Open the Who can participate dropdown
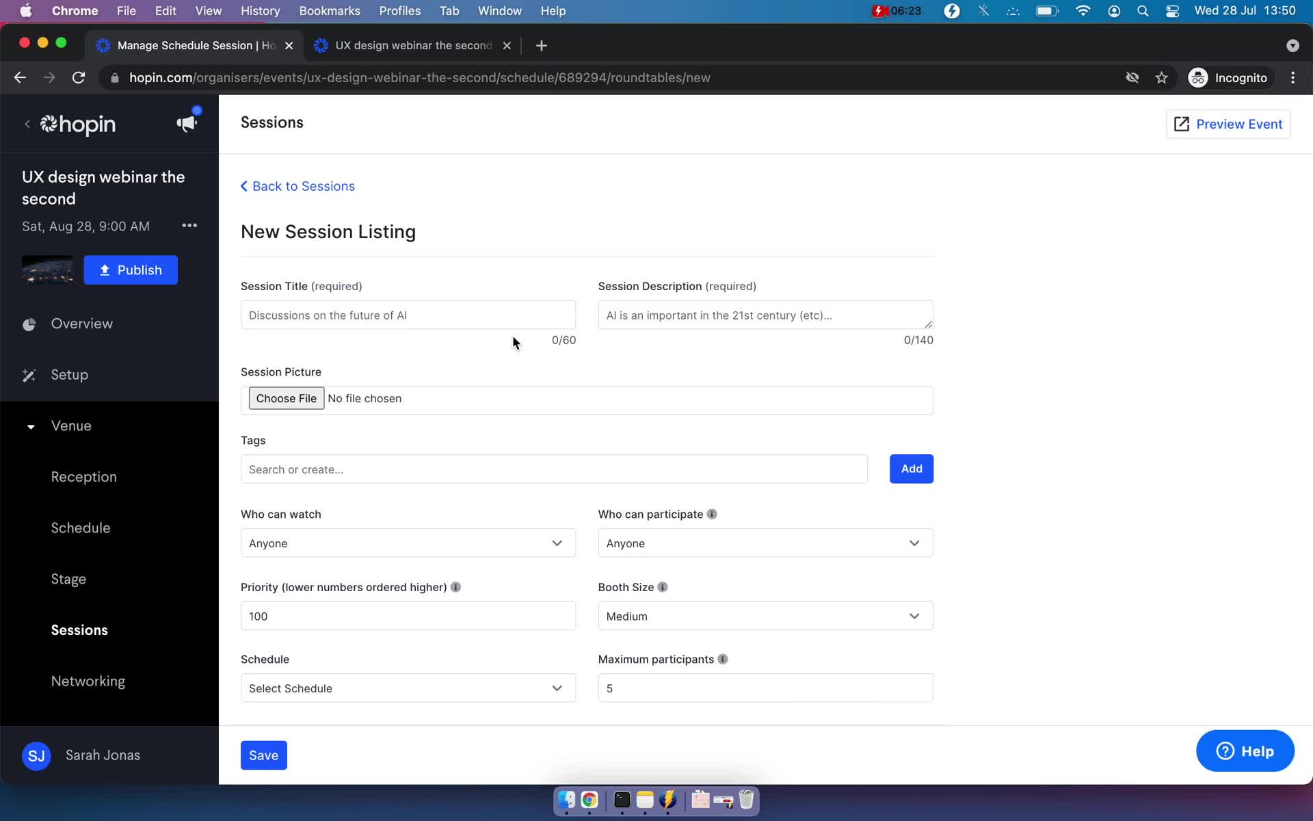Screen dimensions: 1313x821 (x=765, y=543)
